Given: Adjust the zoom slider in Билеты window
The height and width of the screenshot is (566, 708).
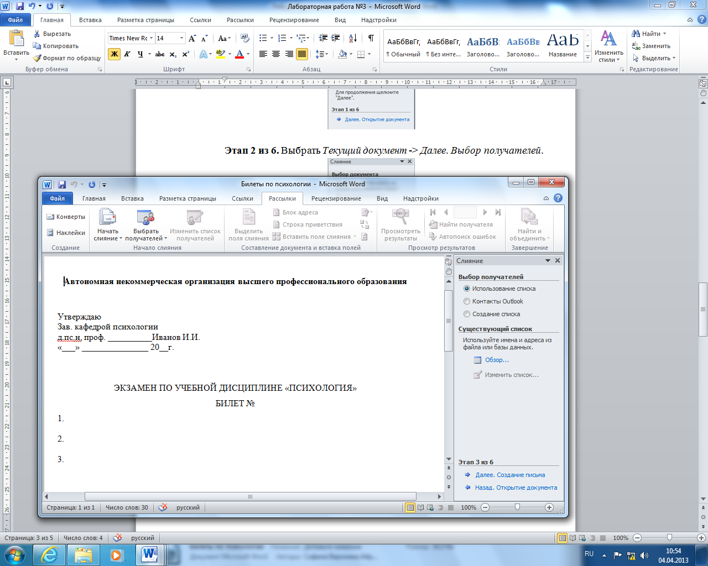Looking at the screenshot, I should 517,507.
